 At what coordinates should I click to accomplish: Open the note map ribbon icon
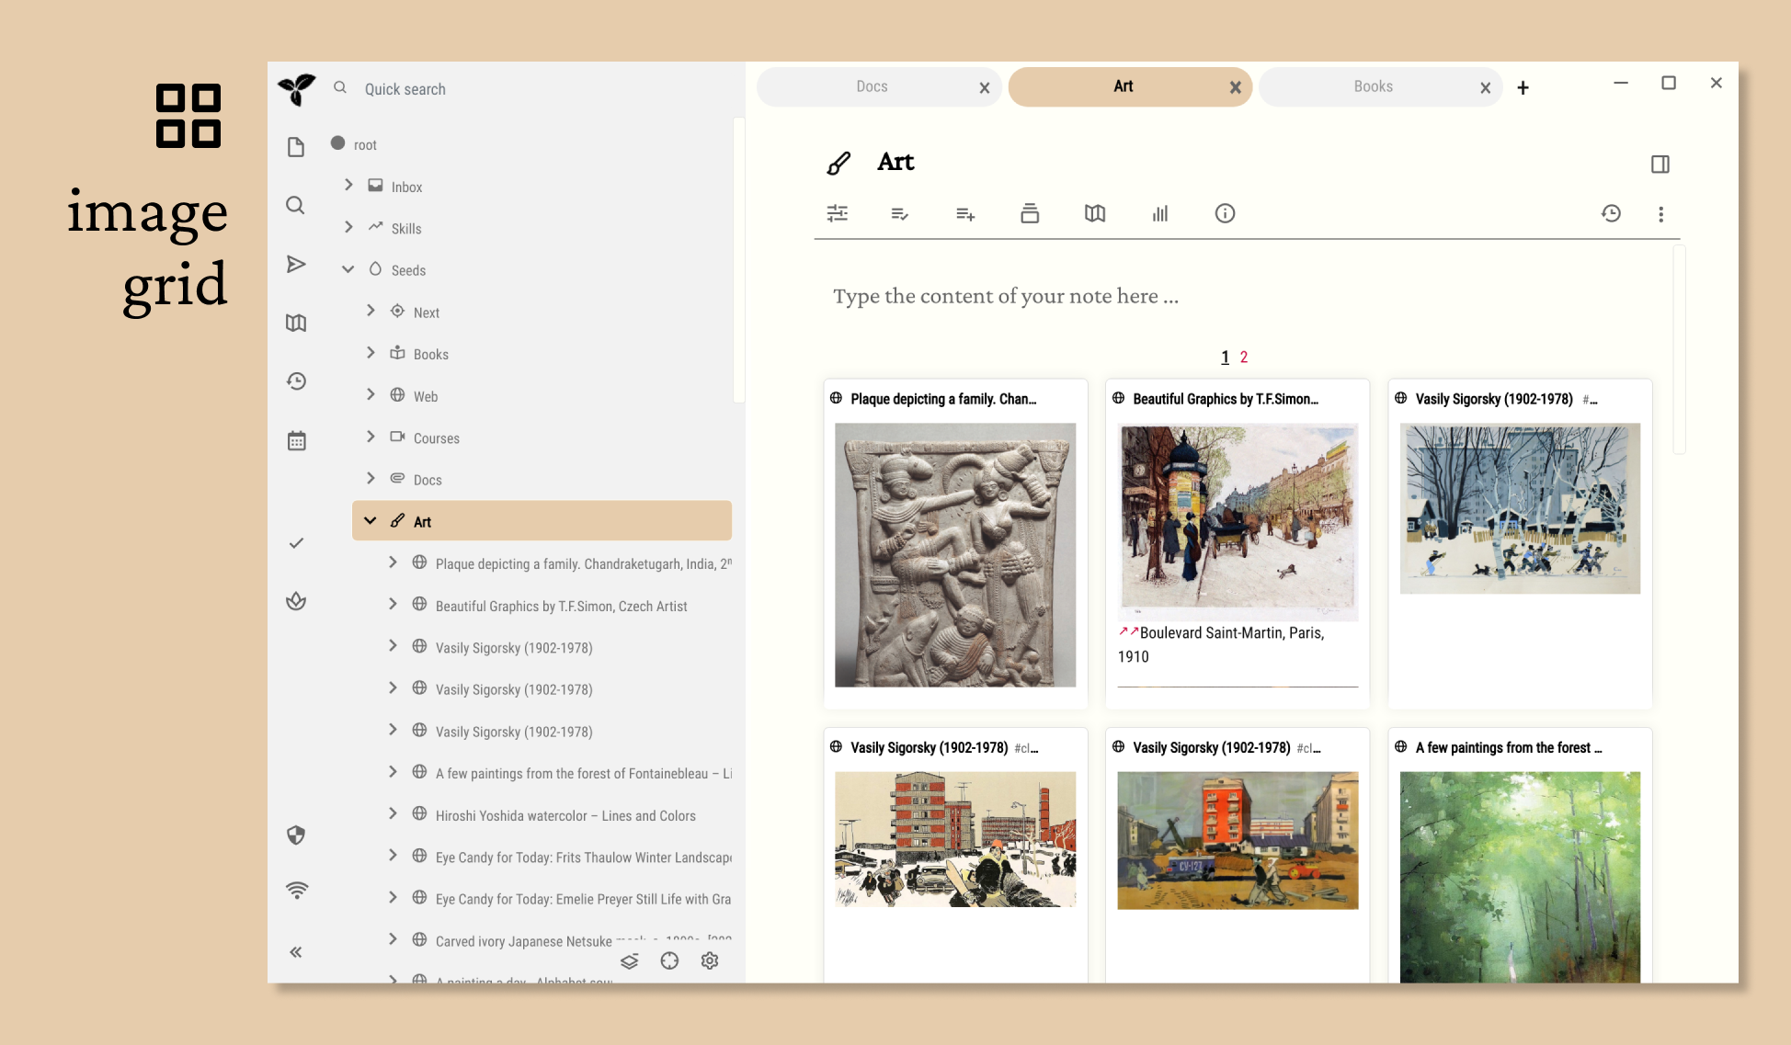1095,213
